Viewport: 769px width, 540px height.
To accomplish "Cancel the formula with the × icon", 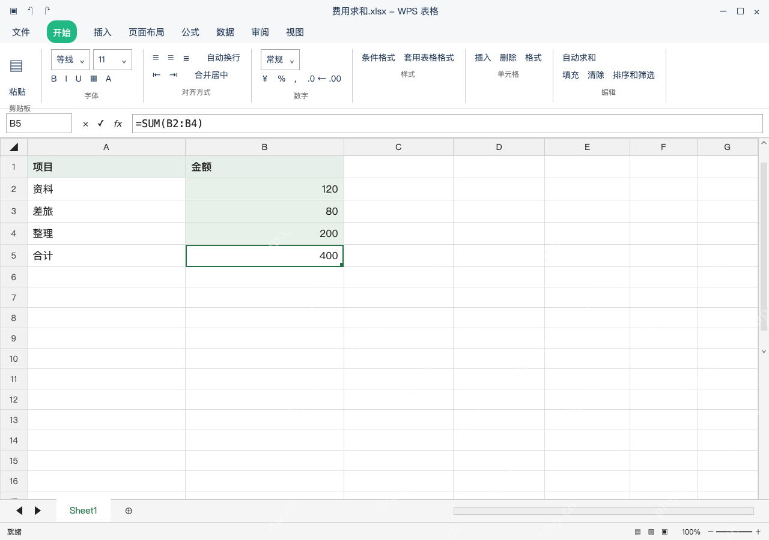I will point(85,124).
